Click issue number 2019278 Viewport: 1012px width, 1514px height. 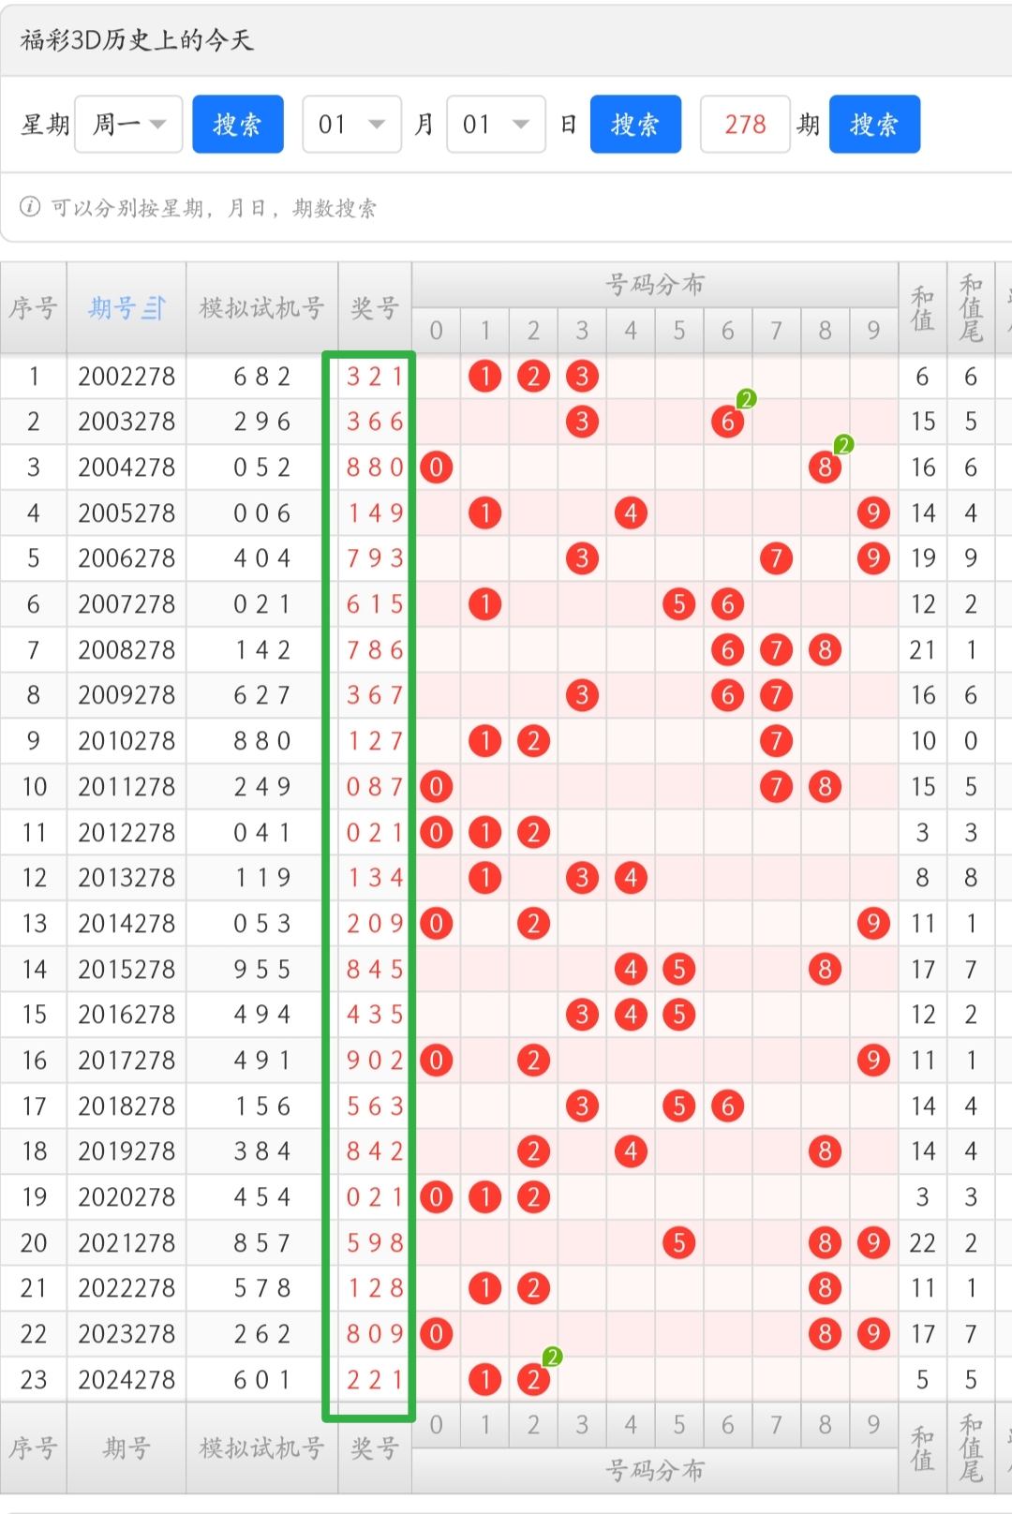126,1151
